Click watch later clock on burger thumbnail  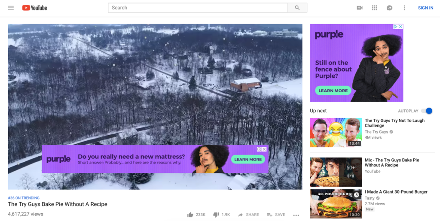tap(356, 195)
